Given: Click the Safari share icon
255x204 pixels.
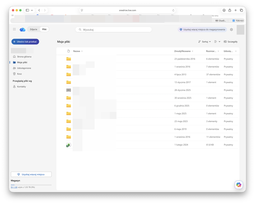Looking at the screenshot, I should pos(229,10).
